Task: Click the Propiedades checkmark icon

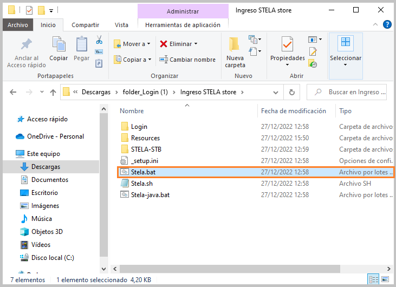Action: click(288, 44)
